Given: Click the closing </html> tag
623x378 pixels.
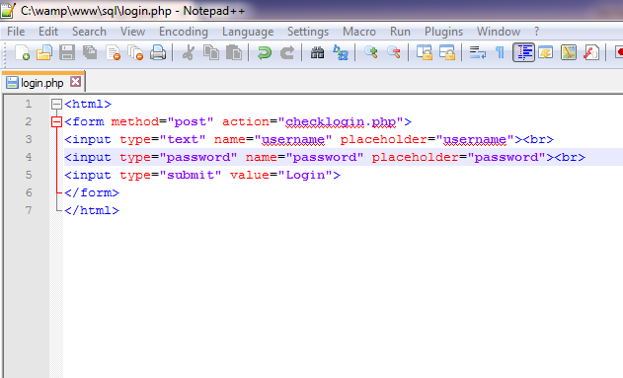Looking at the screenshot, I should coord(92,210).
